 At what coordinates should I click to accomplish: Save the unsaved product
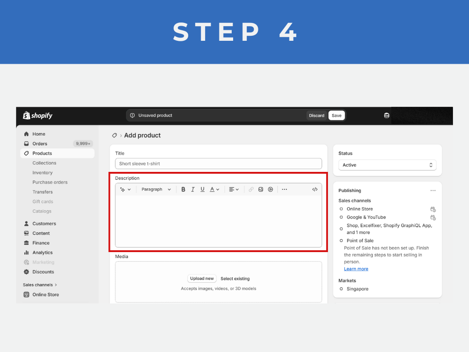337,115
